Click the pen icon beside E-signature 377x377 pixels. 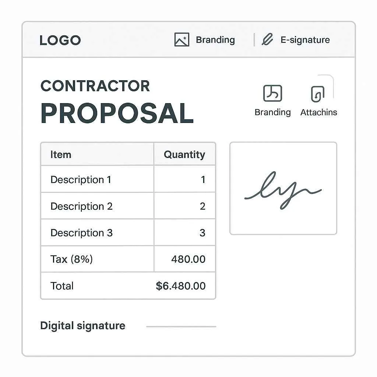tap(267, 39)
